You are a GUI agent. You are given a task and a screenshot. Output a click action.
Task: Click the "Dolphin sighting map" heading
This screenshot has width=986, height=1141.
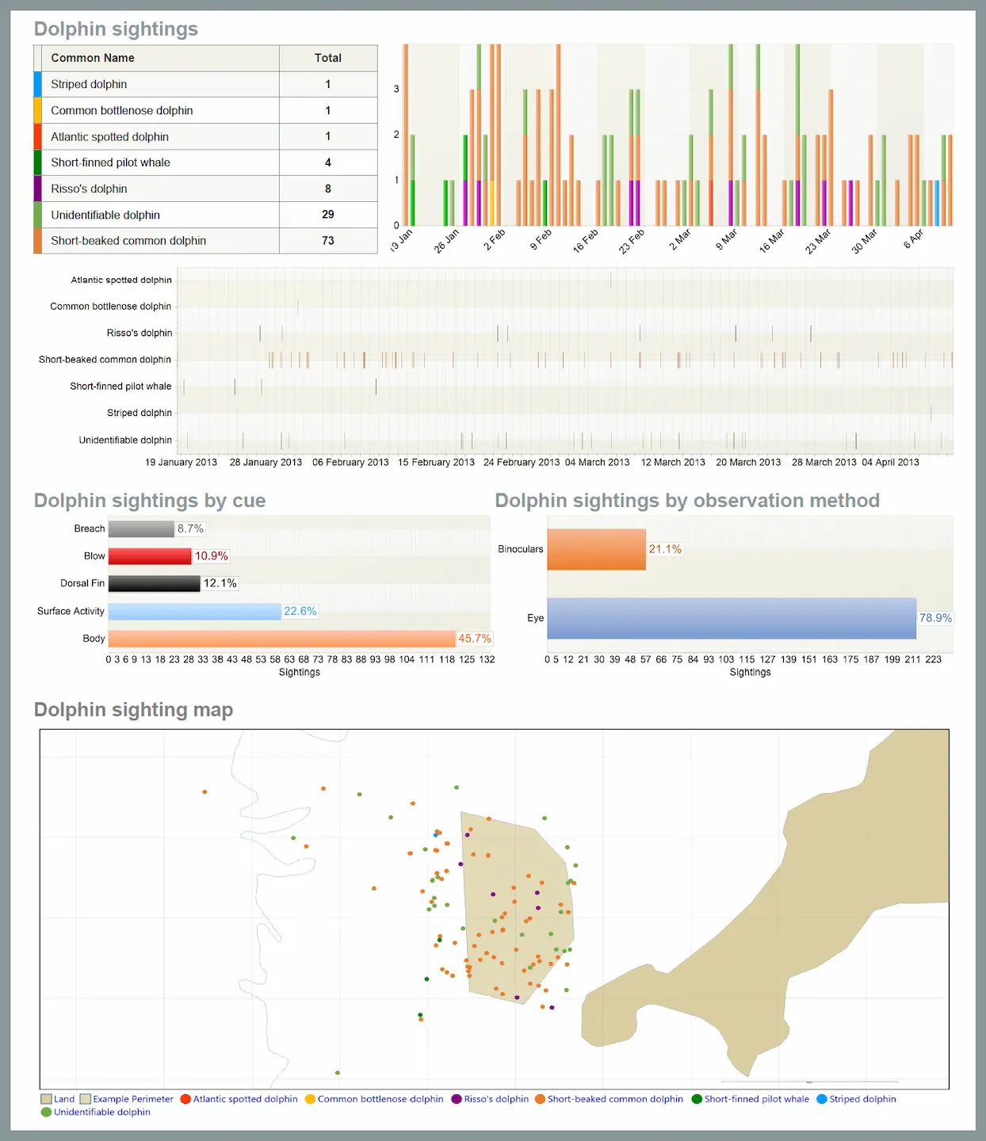[133, 710]
